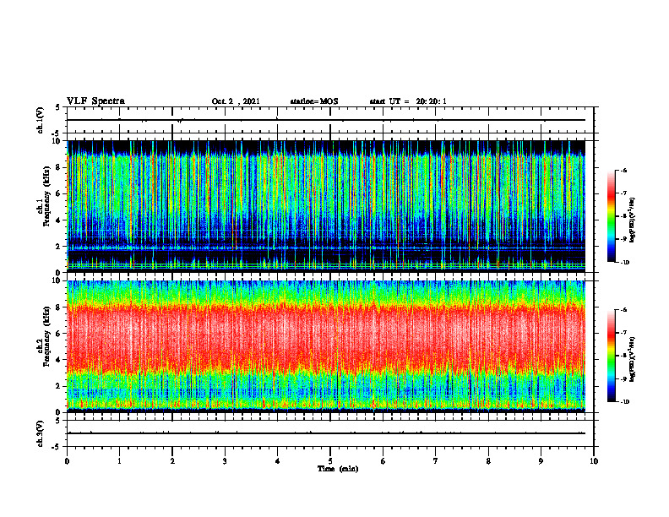Click the log(PSD) label beside ch.2 color scale
This screenshot has width=669, height=517.
tap(633, 358)
